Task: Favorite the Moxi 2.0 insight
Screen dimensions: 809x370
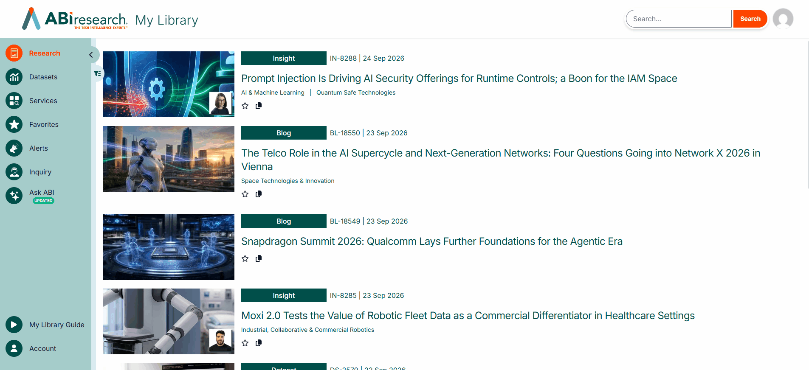Action: [x=245, y=343]
